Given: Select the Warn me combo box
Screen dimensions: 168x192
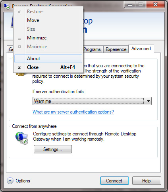Looking at the screenshot, I should [92, 101].
